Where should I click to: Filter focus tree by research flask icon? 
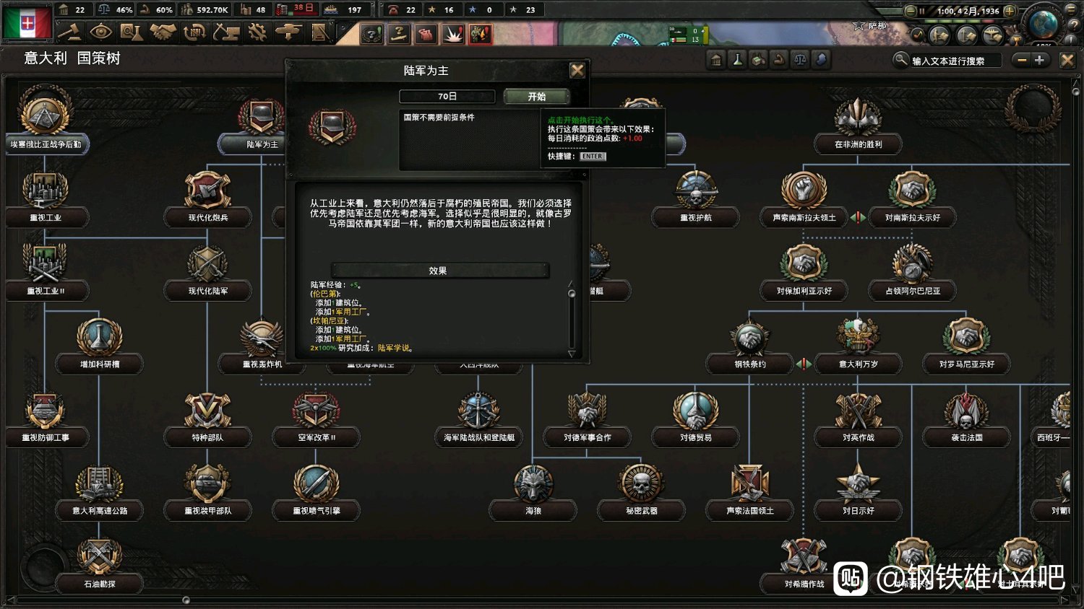(x=737, y=60)
